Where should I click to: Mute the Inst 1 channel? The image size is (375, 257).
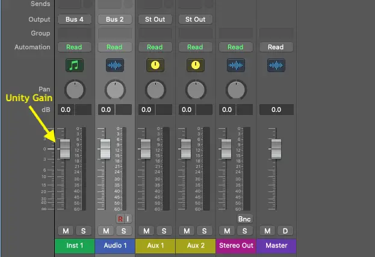(x=66, y=231)
